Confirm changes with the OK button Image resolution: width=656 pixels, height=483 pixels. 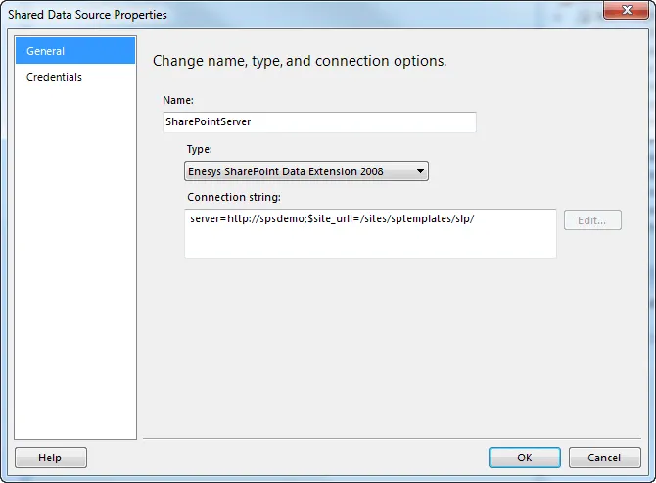pos(524,458)
